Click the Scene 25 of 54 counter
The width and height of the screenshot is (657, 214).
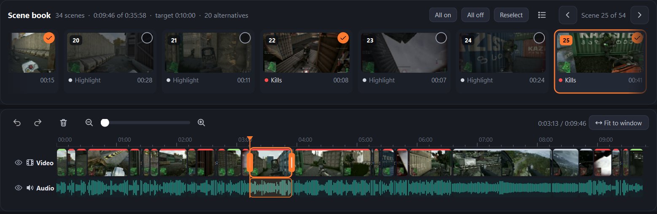[603, 15]
